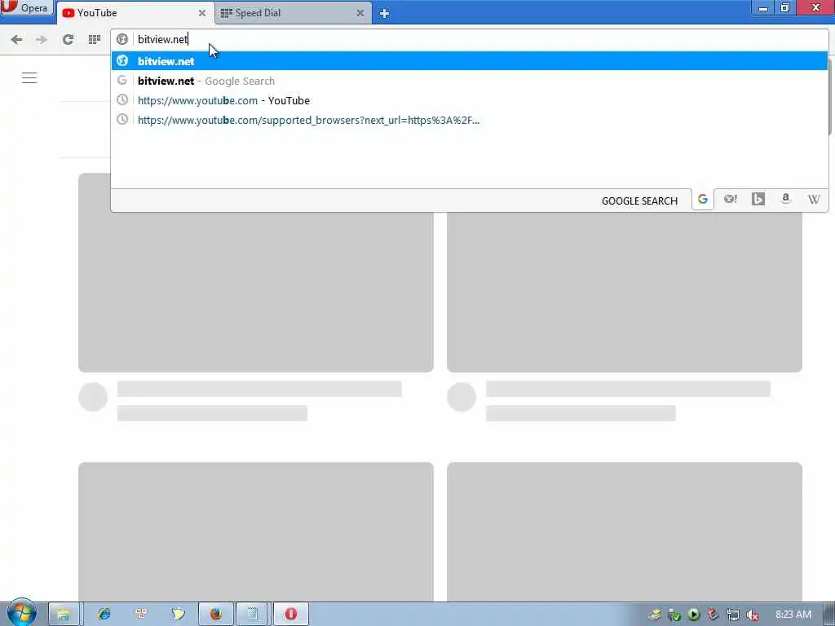Open the notepad document taskbar item
The image size is (835, 626).
point(253,615)
